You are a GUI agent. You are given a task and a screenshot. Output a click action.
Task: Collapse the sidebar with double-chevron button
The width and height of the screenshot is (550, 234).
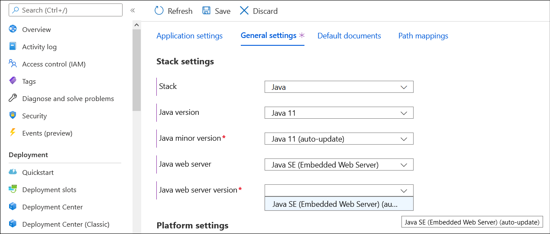tap(133, 10)
